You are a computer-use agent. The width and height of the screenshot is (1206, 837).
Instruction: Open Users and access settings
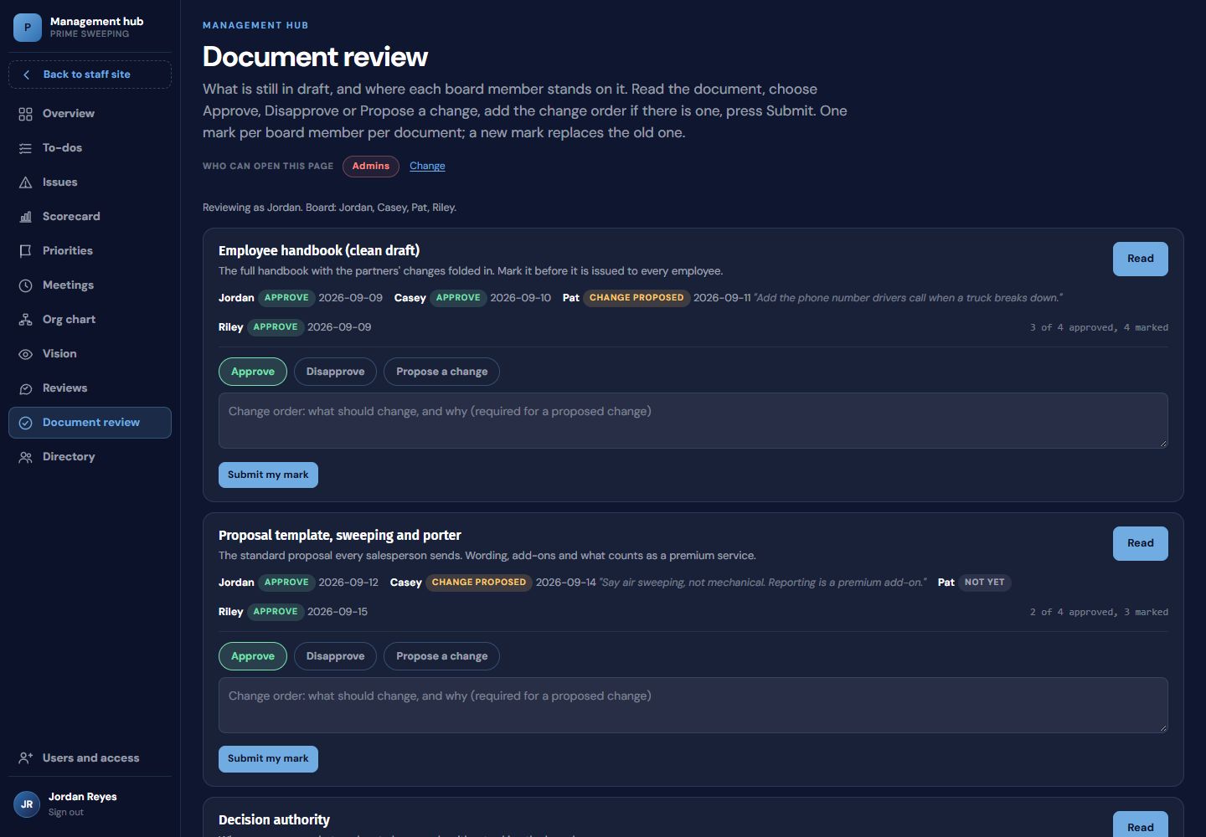click(x=90, y=758)
